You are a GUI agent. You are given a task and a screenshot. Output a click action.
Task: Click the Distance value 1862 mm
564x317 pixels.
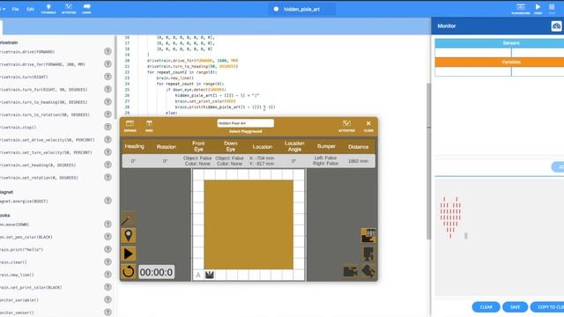pos(359,161)
